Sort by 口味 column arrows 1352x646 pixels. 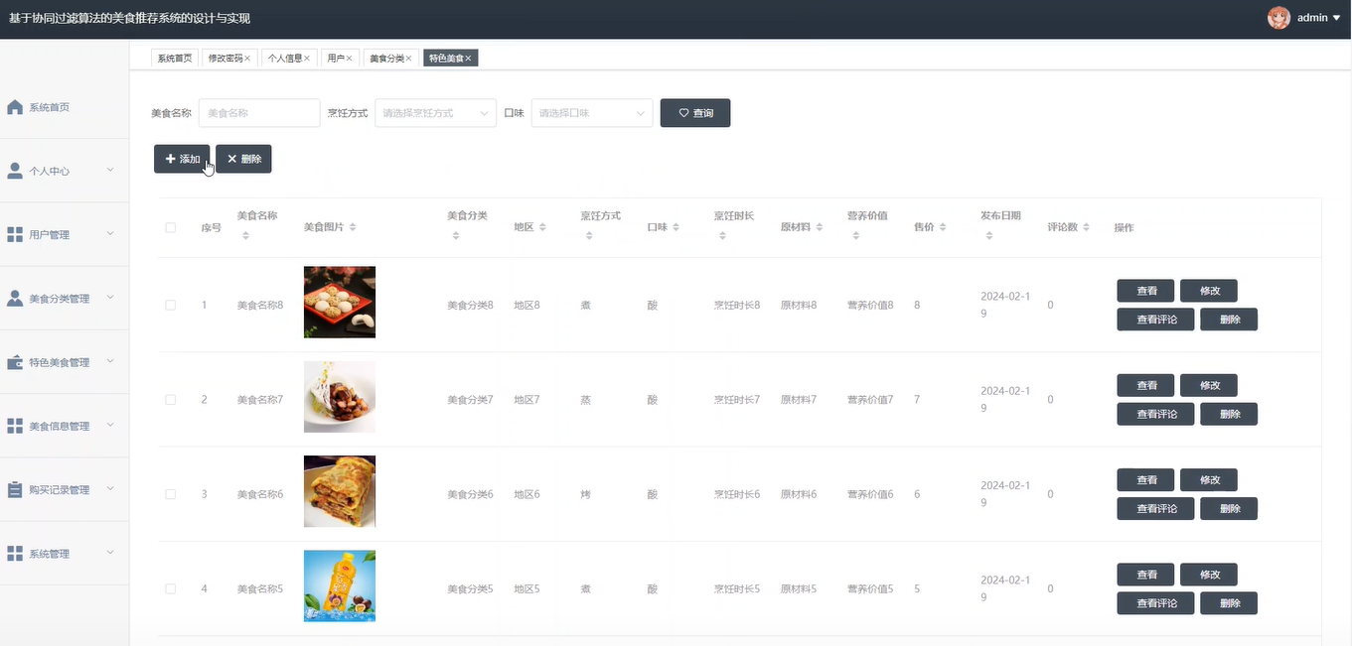[676, 227]
